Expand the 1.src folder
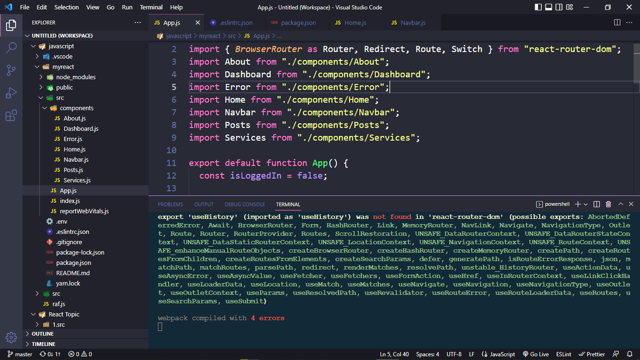Screen dimensions: 640x360 tap(85, 324)
